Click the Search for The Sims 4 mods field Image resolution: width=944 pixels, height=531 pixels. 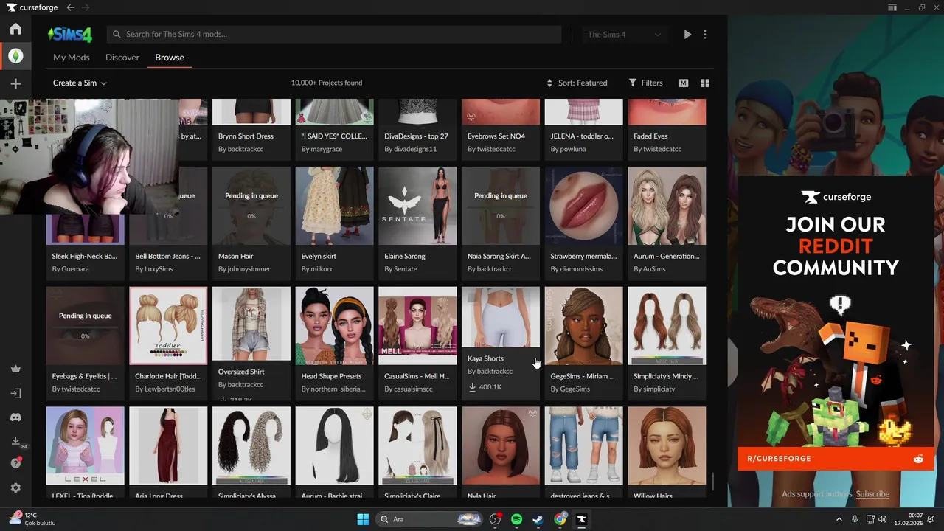coord(334,34)
